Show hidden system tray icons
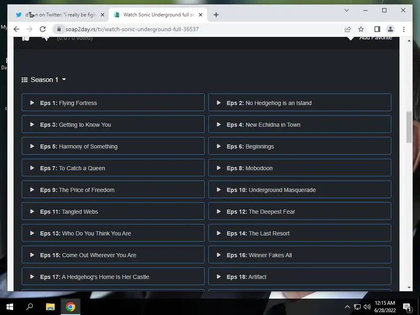 347,307
